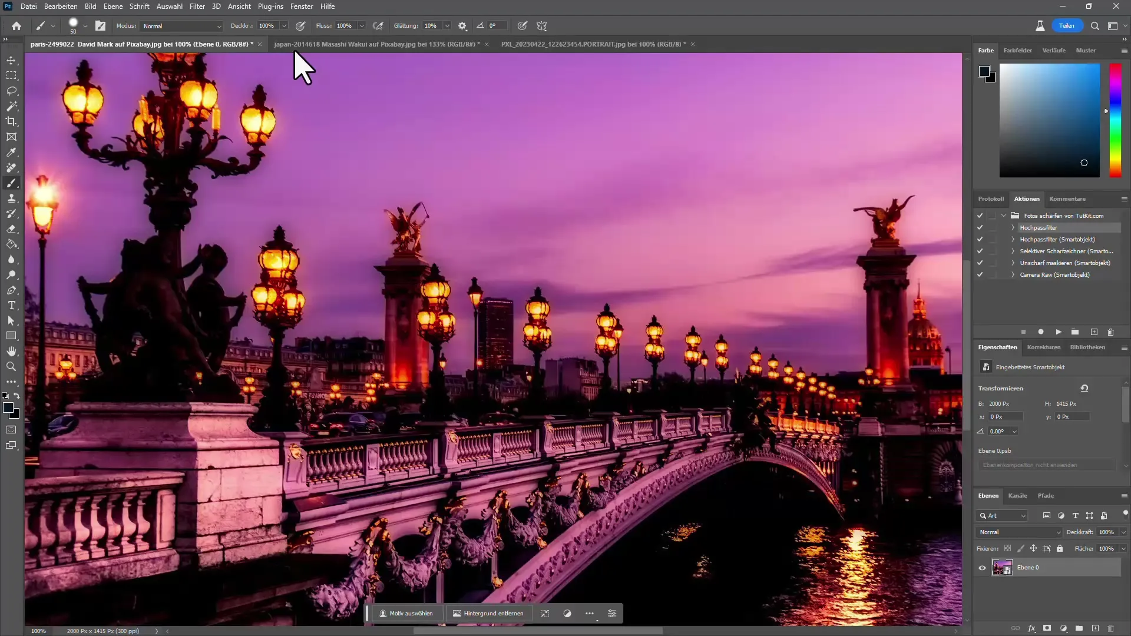Screen dimensions: 1131x636
Task: Drag the color picker in Farbe panel
Action: tap(1084, 163)
